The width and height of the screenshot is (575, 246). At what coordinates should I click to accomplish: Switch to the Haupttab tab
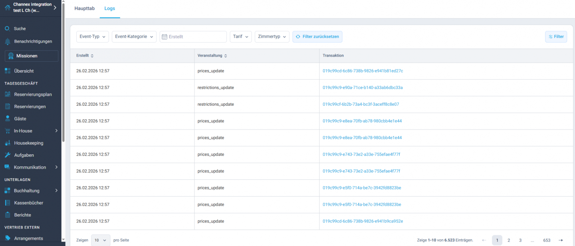(x=84, y=8)
